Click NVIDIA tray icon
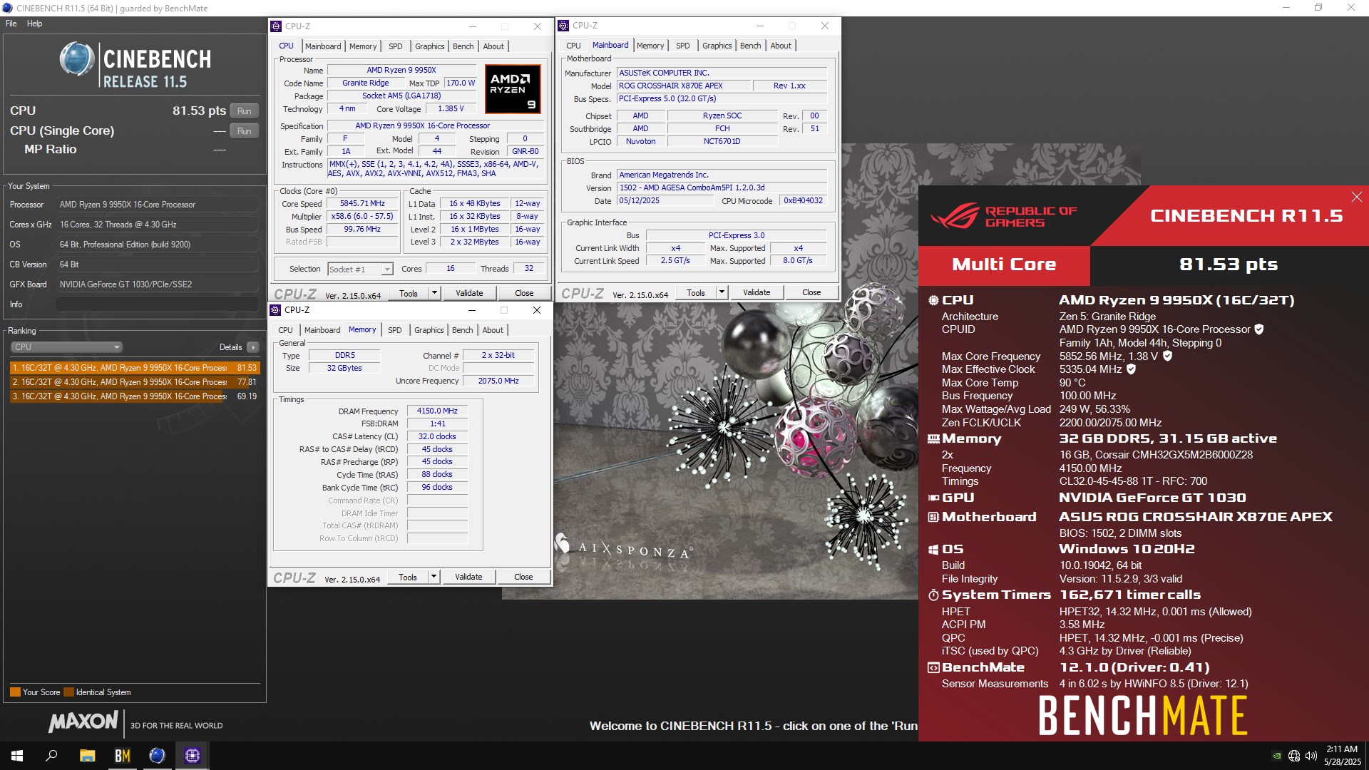This screenshot has width=1369, height=770. (1276, 756)
